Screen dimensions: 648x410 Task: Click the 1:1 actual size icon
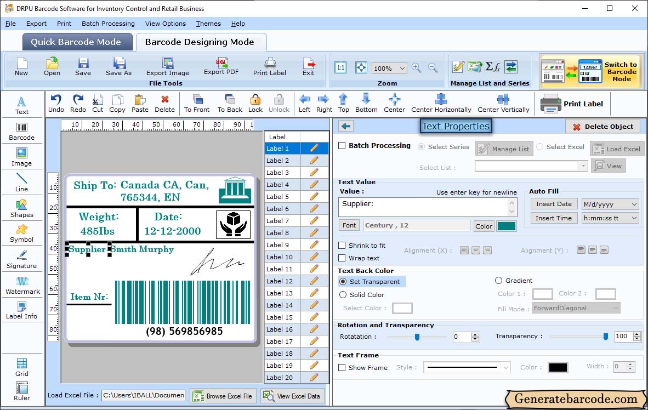pos(340,68)
